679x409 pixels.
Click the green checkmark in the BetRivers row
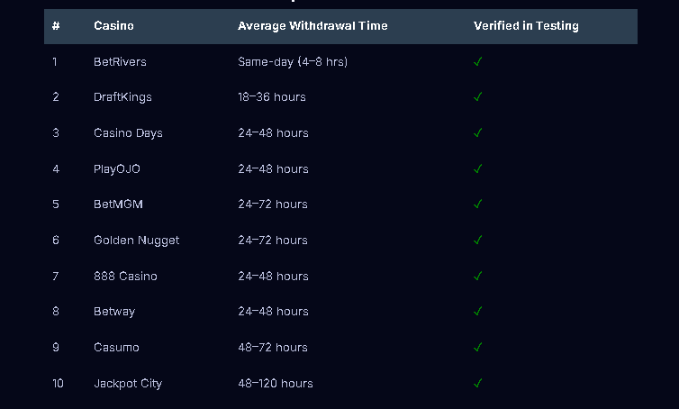coord(478,61)
